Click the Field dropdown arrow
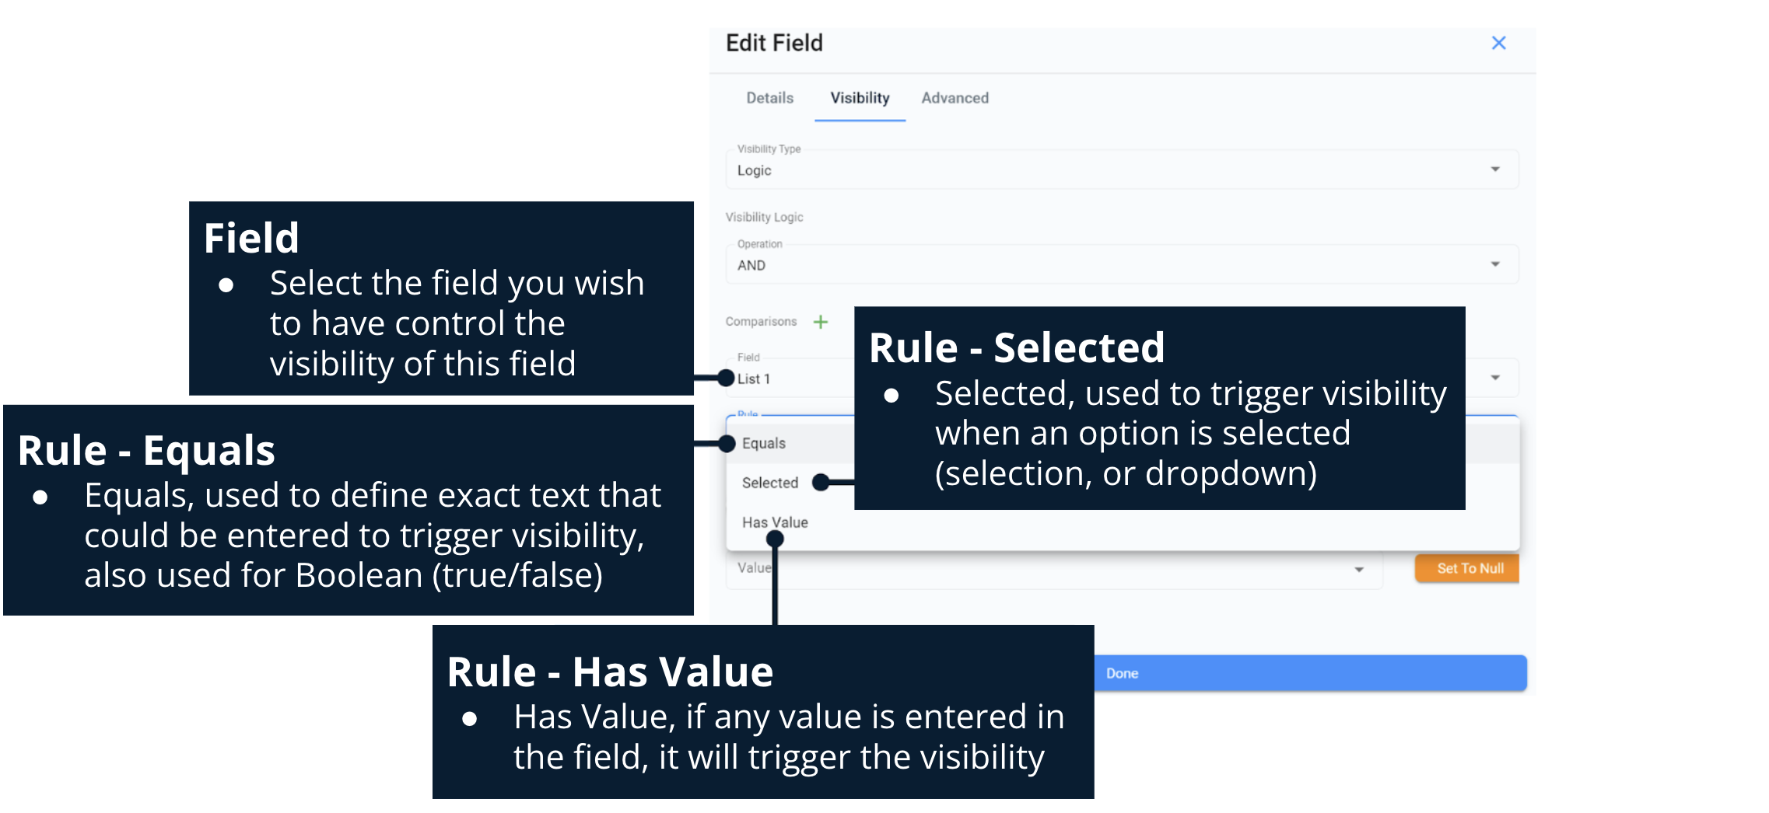The width and height of the screenshot is (1769, 813). (1495, 378)
